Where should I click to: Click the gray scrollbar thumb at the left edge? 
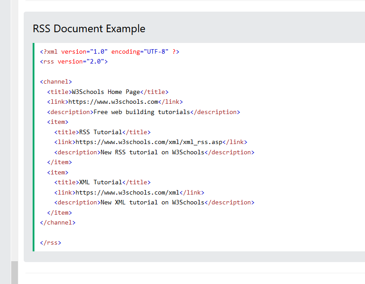click(14, 272)
